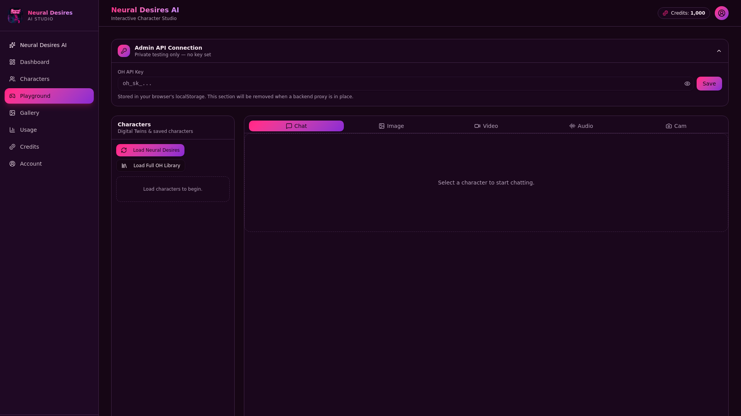Click the Account icon in sidebar
Screen dimensions: 741x416
[12, 164]
